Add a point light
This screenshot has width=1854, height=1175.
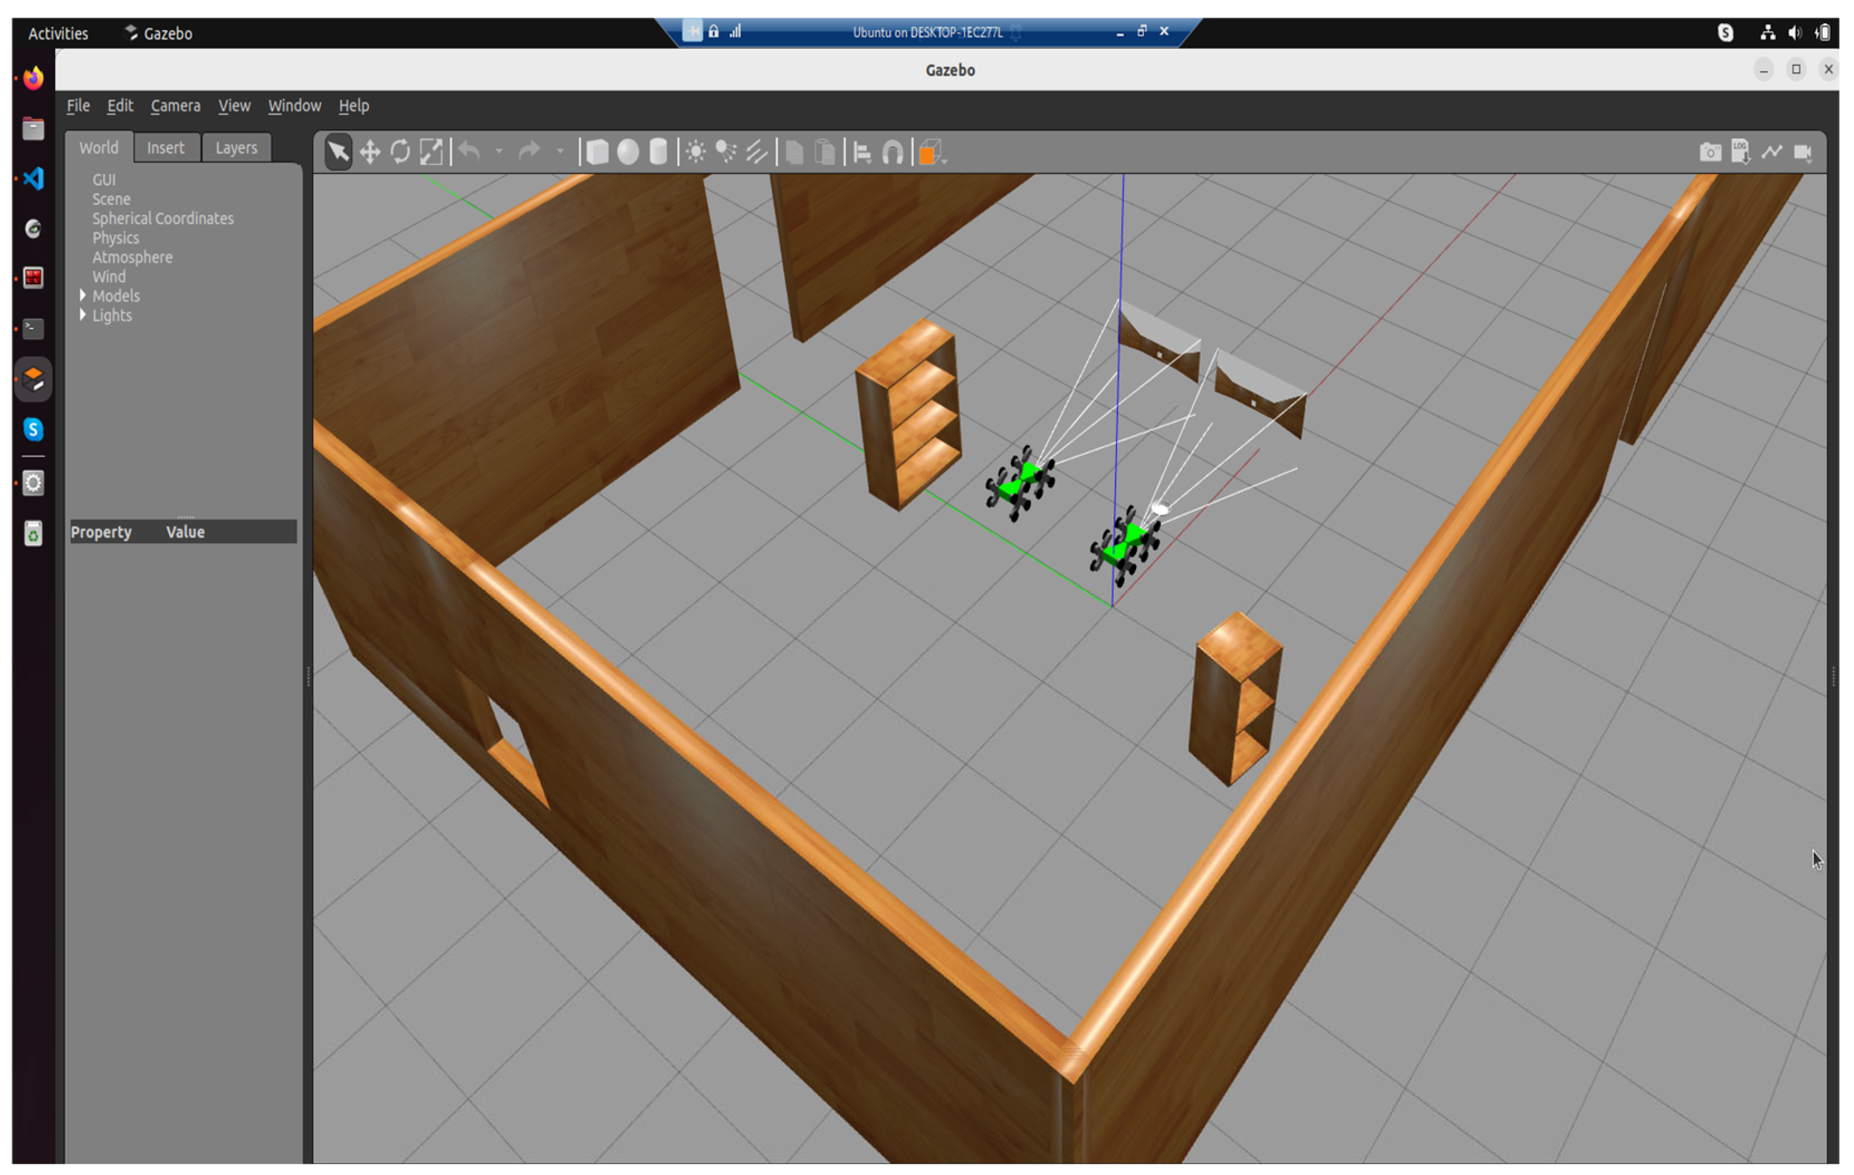click(696, 152)
